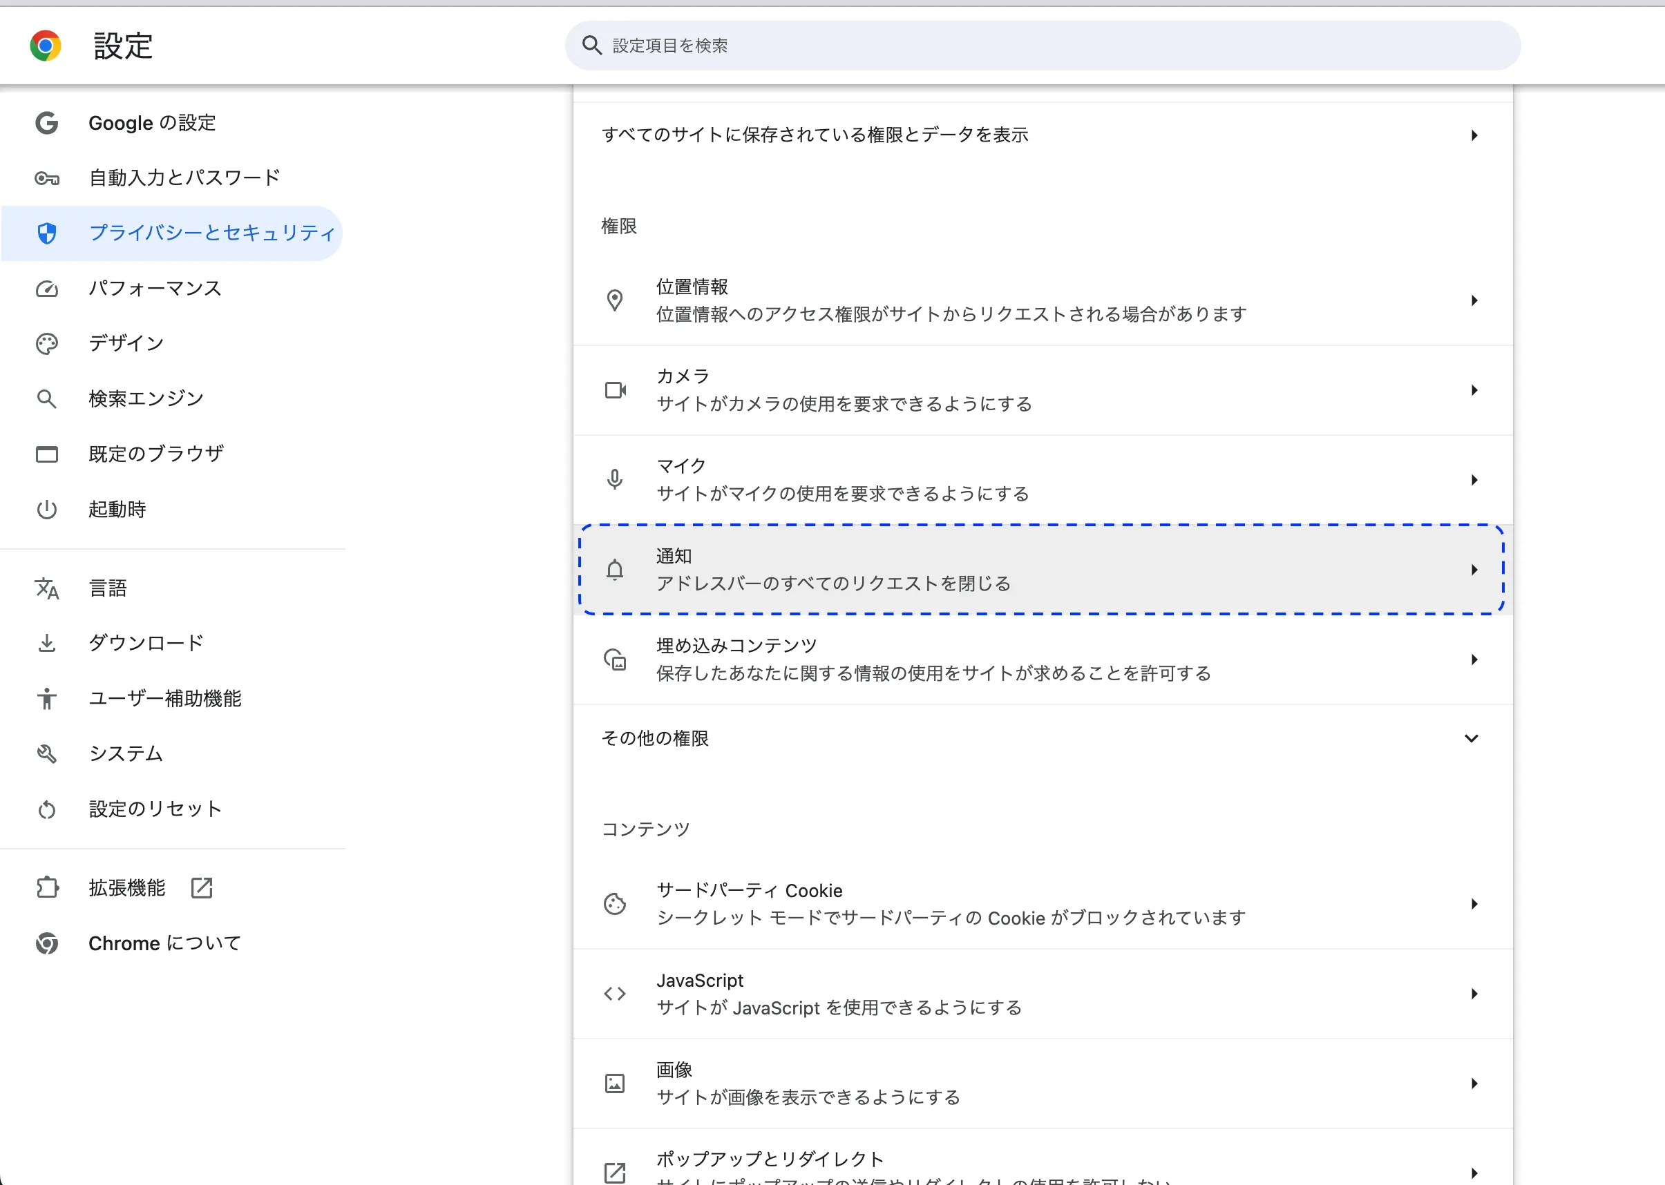Open 画像 content settings row

pyautogui.click(x=1043, y=1083)
